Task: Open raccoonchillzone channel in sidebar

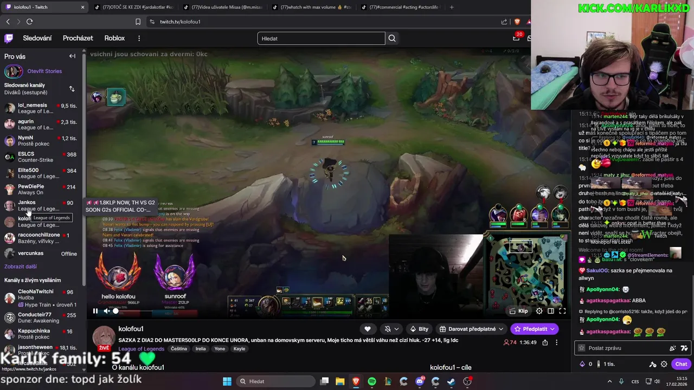Action: click(x=42, y=238)
